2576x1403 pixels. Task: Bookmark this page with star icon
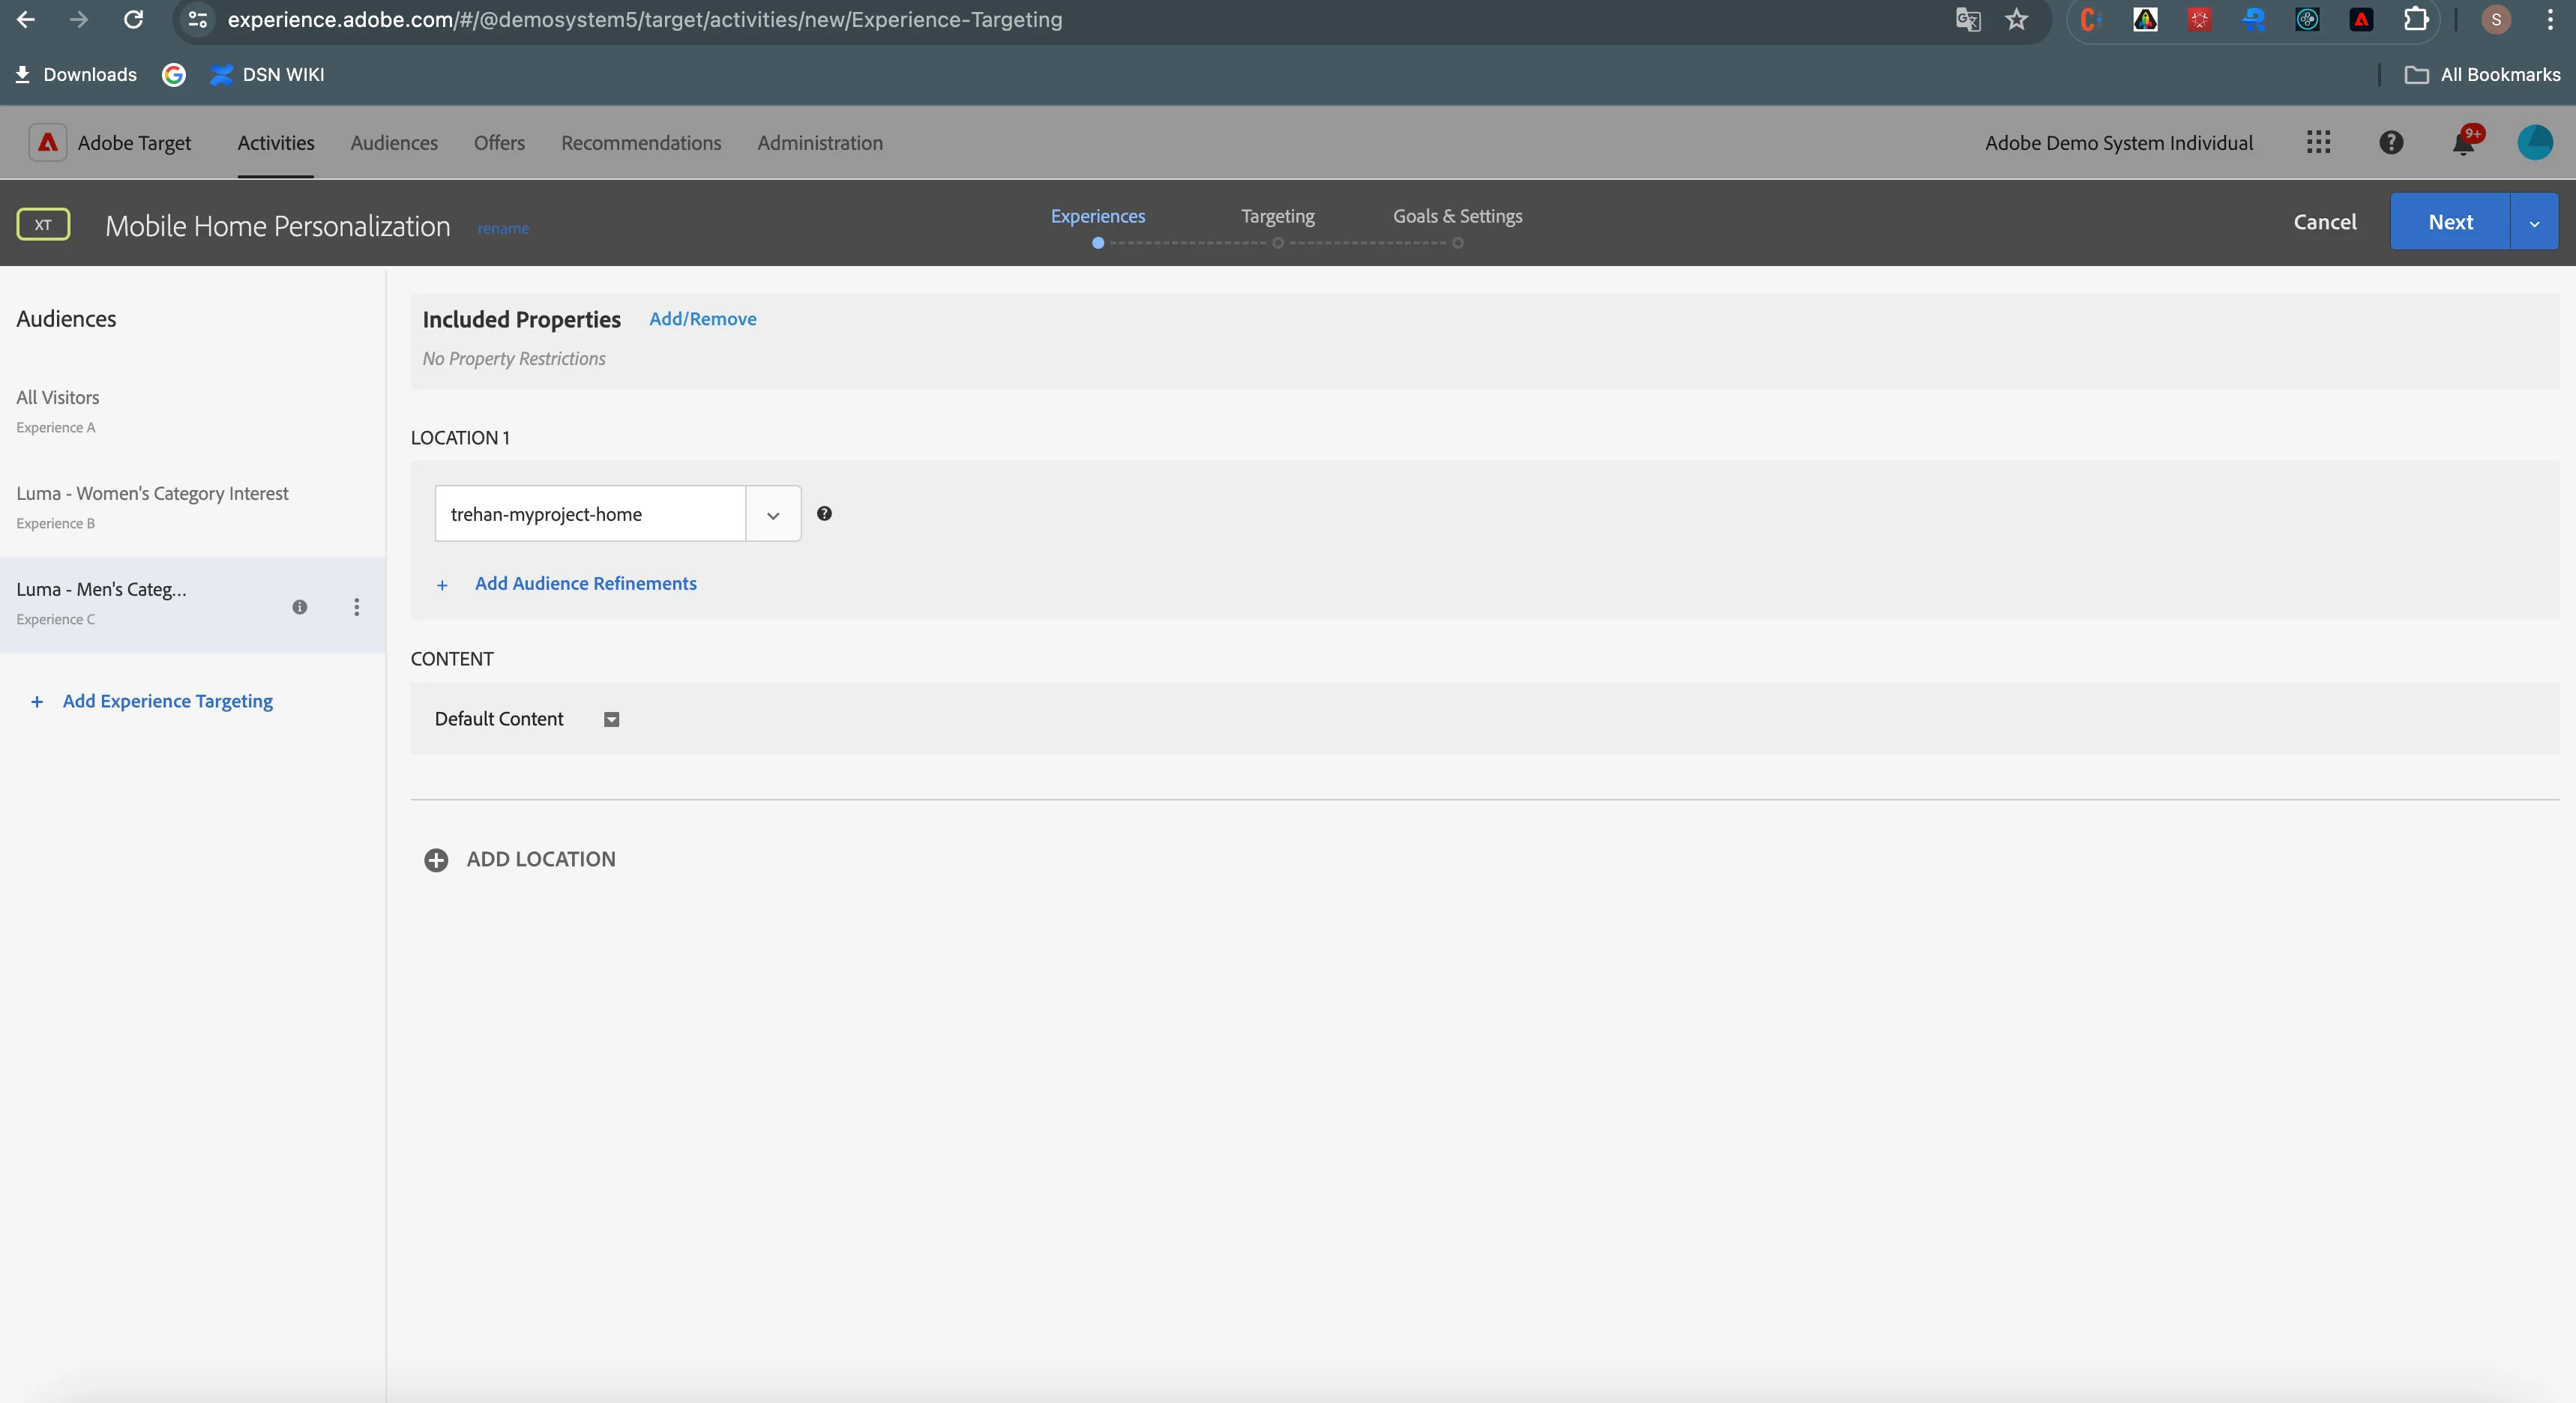coord(2016,20)
